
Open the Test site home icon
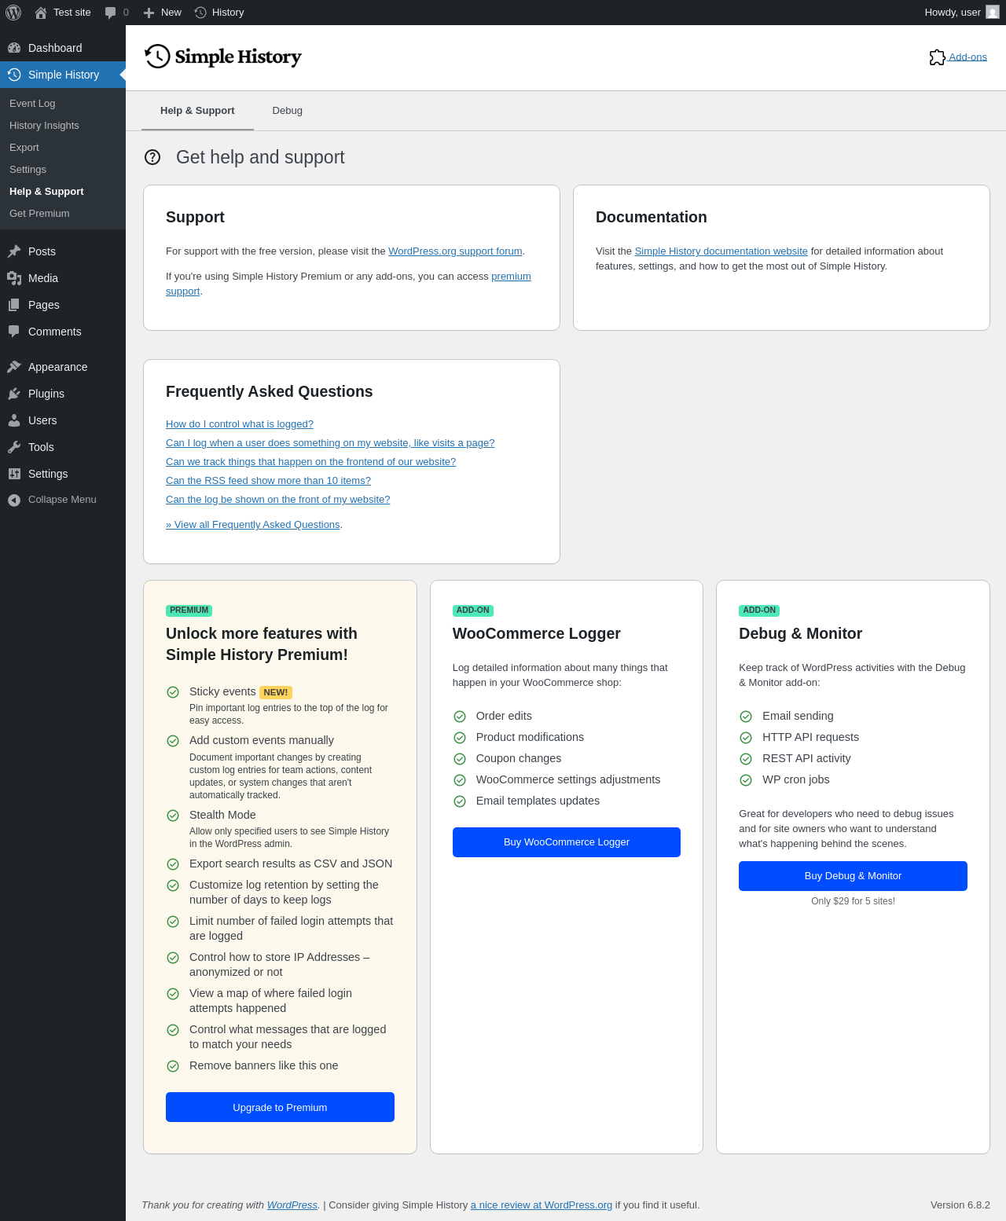(41, 13)
